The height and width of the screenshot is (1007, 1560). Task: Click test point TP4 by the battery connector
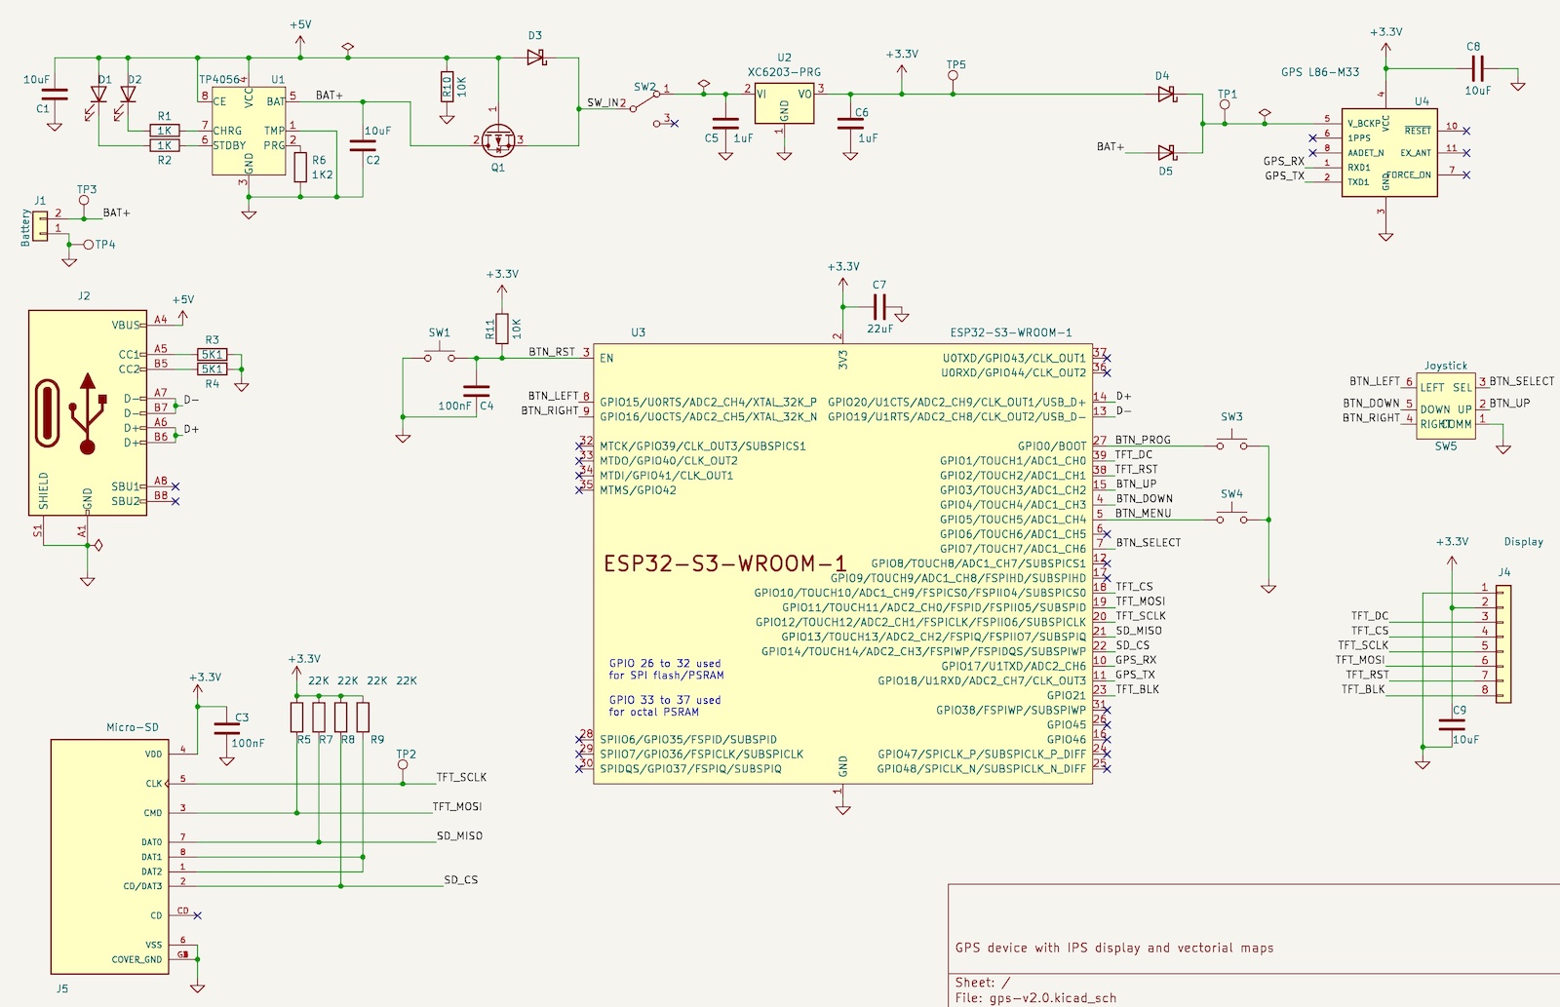click(85, 244)
